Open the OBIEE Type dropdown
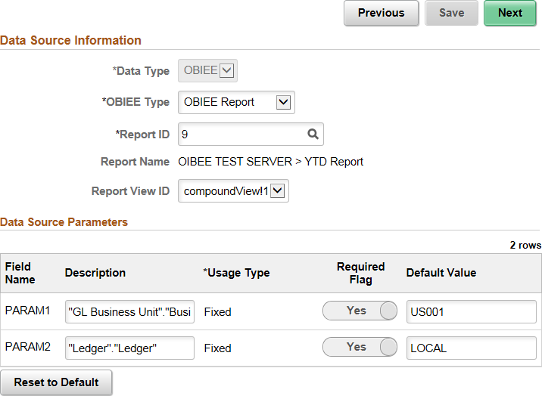 tap(236, 102)
